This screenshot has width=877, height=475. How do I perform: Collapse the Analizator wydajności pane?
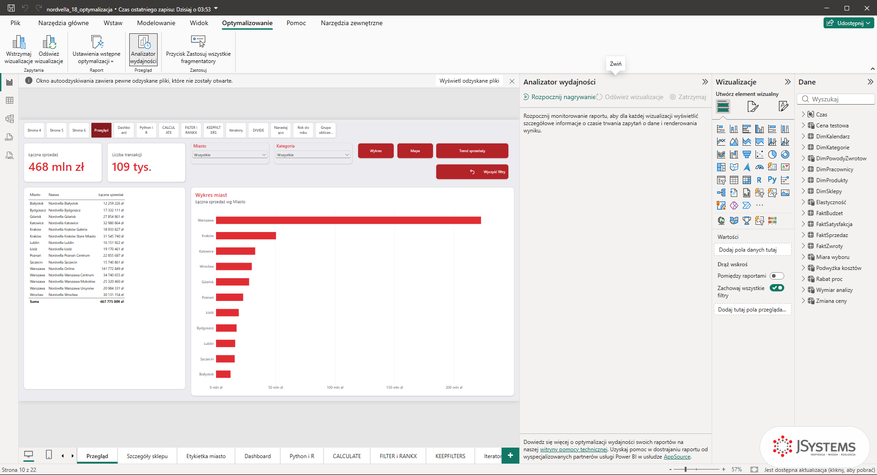pyautogui.click(x=705, y=82)
